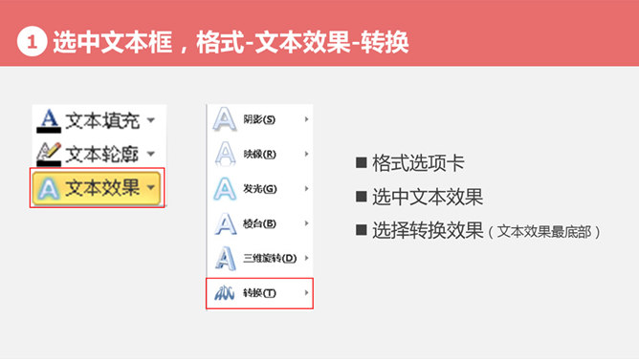This screenshot has height=359, width=639.
Task: Click the 文本效果 button label
Action: pyautogui.click(x=102, y=187)
